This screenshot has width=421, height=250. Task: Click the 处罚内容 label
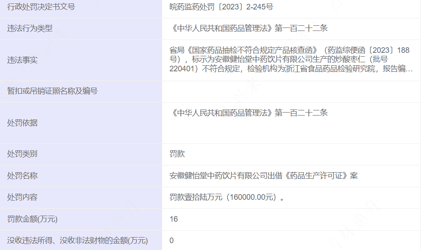tap(22, 197)
